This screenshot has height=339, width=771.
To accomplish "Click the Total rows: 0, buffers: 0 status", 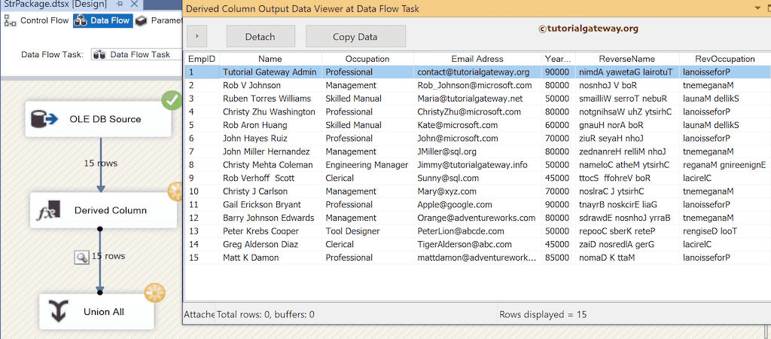I will click(266, 314).
